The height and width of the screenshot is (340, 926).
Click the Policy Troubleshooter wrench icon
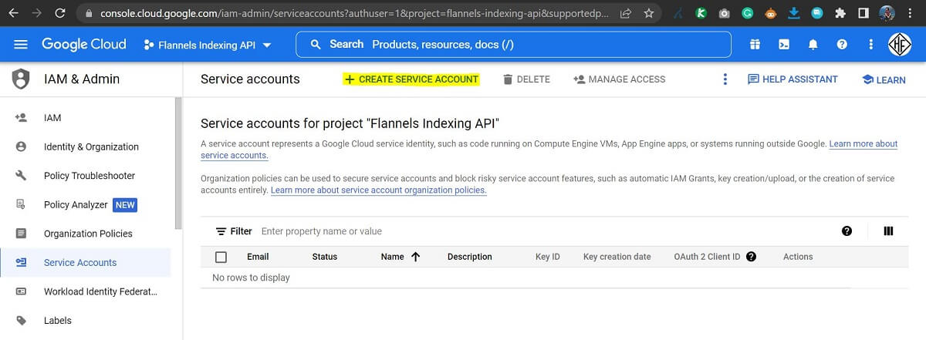click(21, 176)
